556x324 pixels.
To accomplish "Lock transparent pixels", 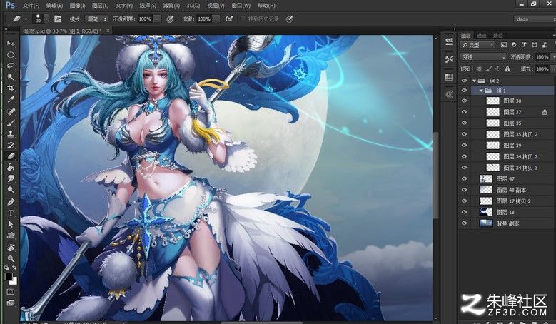I will (479, 69).
